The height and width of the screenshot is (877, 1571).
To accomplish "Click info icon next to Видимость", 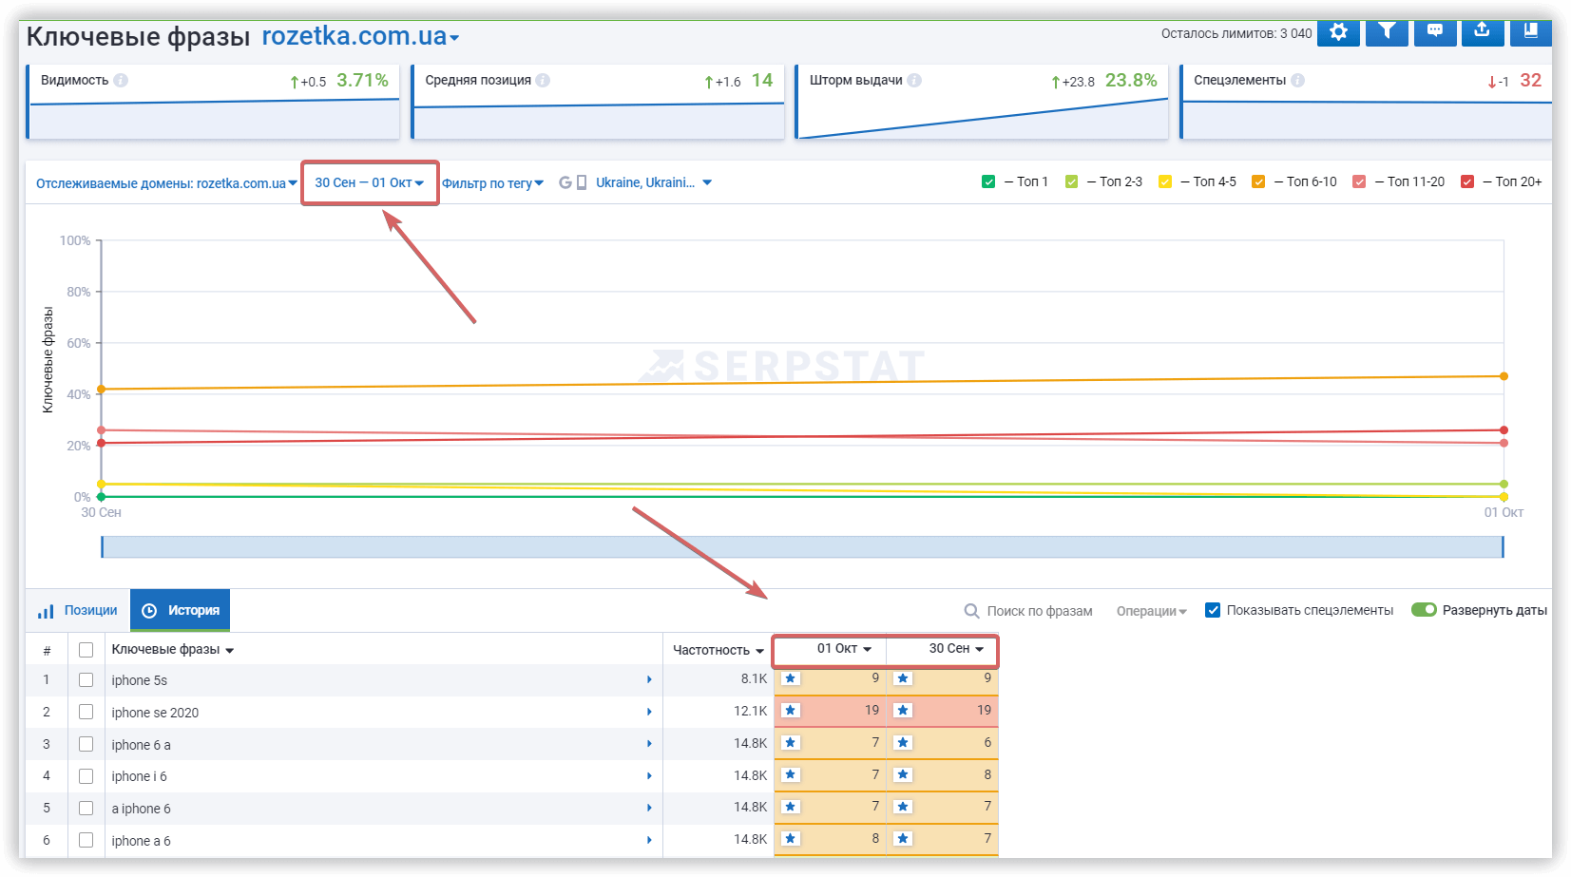I will pos(121,81).
